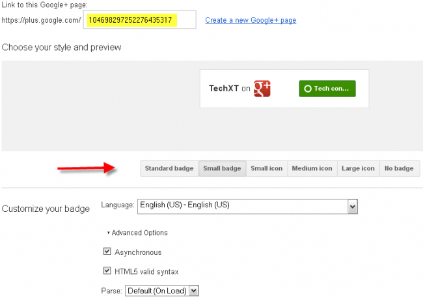This screenshot has width=423, height=298.
Task: Select the Small badge style
Action: pos(222,168)
